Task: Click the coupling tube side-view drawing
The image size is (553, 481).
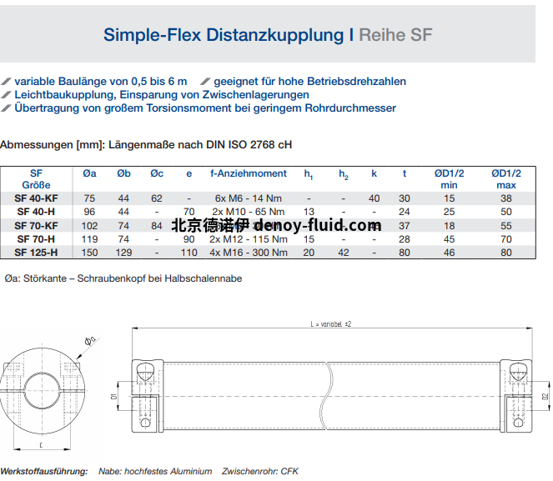Action: point(331,396)
